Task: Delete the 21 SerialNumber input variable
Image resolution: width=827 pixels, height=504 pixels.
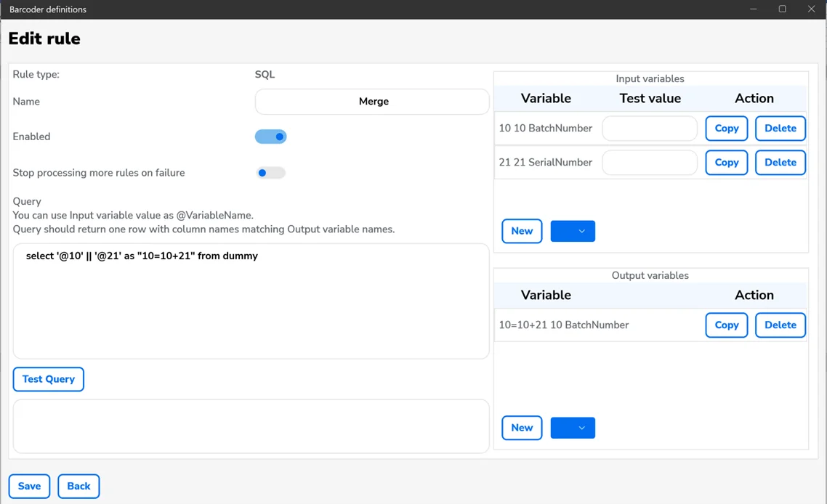Action: point(780,163)
